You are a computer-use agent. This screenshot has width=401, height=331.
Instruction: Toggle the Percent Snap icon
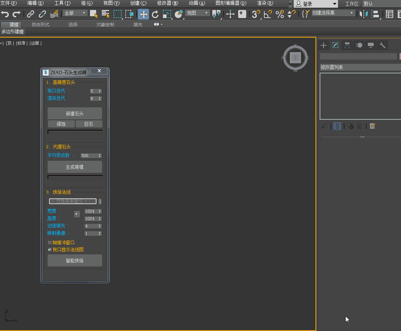click(280, 14)
